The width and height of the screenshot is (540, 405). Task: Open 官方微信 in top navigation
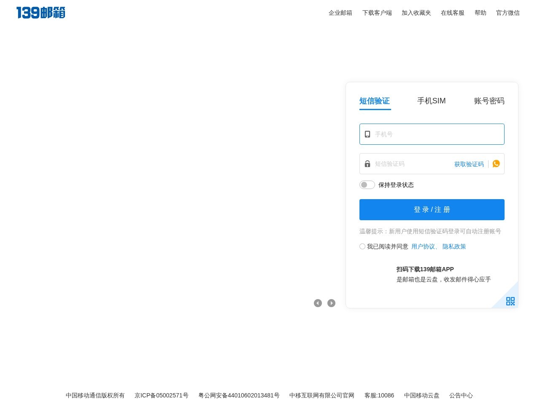[508, 13]
